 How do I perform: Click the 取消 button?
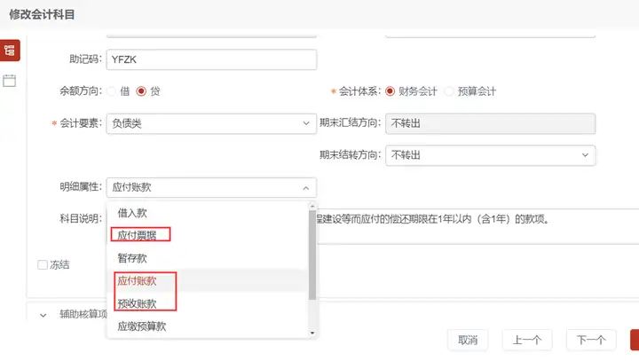[x=468, y=340]
